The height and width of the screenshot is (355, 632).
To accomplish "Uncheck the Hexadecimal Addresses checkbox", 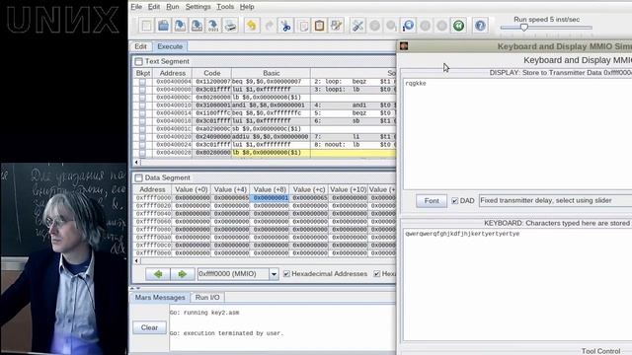I will coord(286,274).
